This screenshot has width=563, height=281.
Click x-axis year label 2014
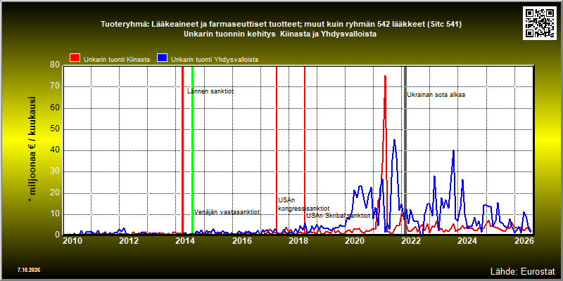[x=185, y=240]
